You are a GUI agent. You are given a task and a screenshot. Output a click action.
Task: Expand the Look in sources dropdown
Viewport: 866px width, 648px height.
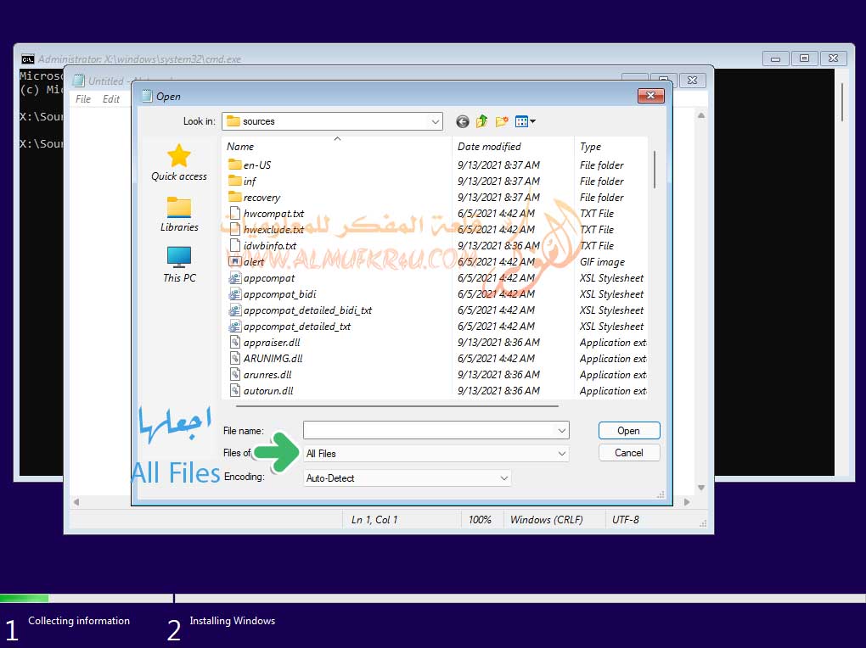436,121
